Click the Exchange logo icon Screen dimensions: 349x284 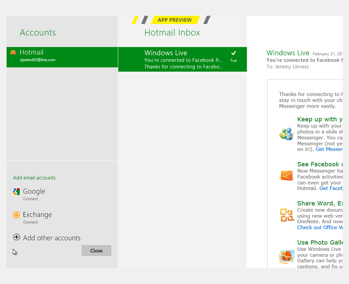coord(16,215)
